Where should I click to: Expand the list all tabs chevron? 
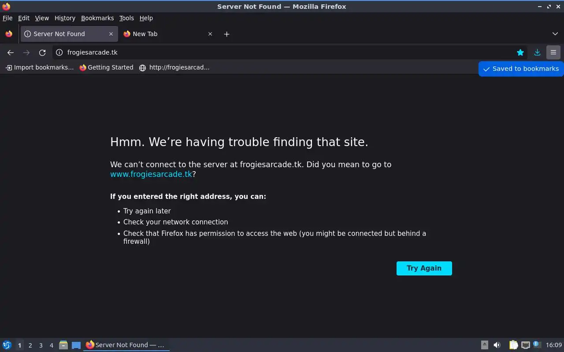click(555, 34)
